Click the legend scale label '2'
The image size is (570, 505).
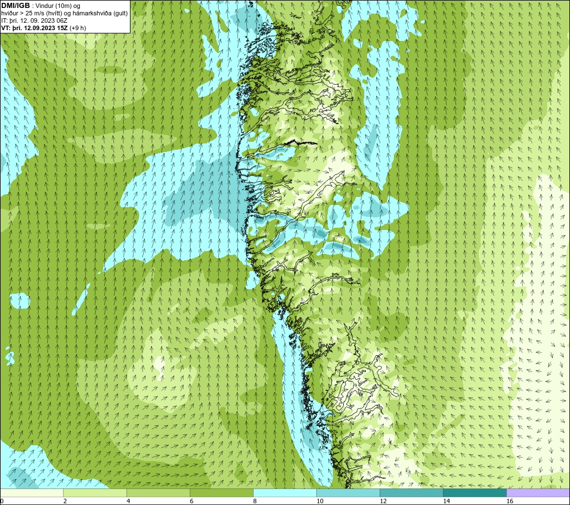(65, 502)
